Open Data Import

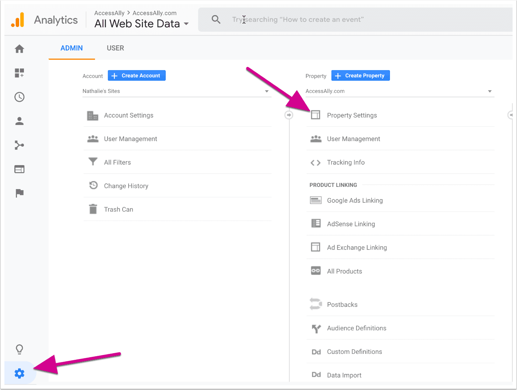(x=344, y=375)
